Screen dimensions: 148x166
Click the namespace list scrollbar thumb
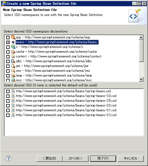coord(141,50)
